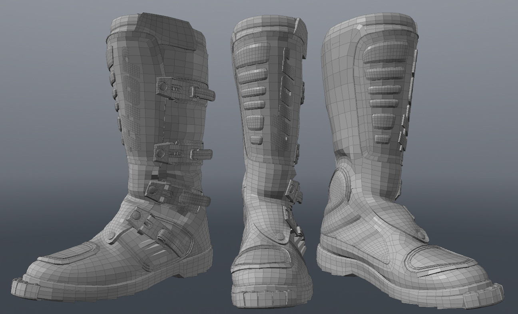Click the second buckle strap on the left boot
The height and width of the screenshot is (314, 518).
[176, 153]
